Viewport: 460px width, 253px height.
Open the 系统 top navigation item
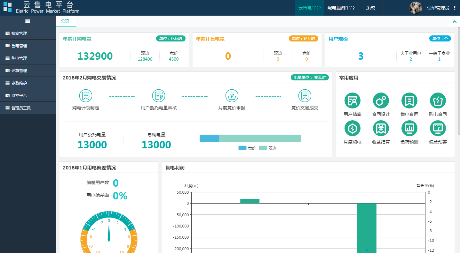(x=370, y=8)
